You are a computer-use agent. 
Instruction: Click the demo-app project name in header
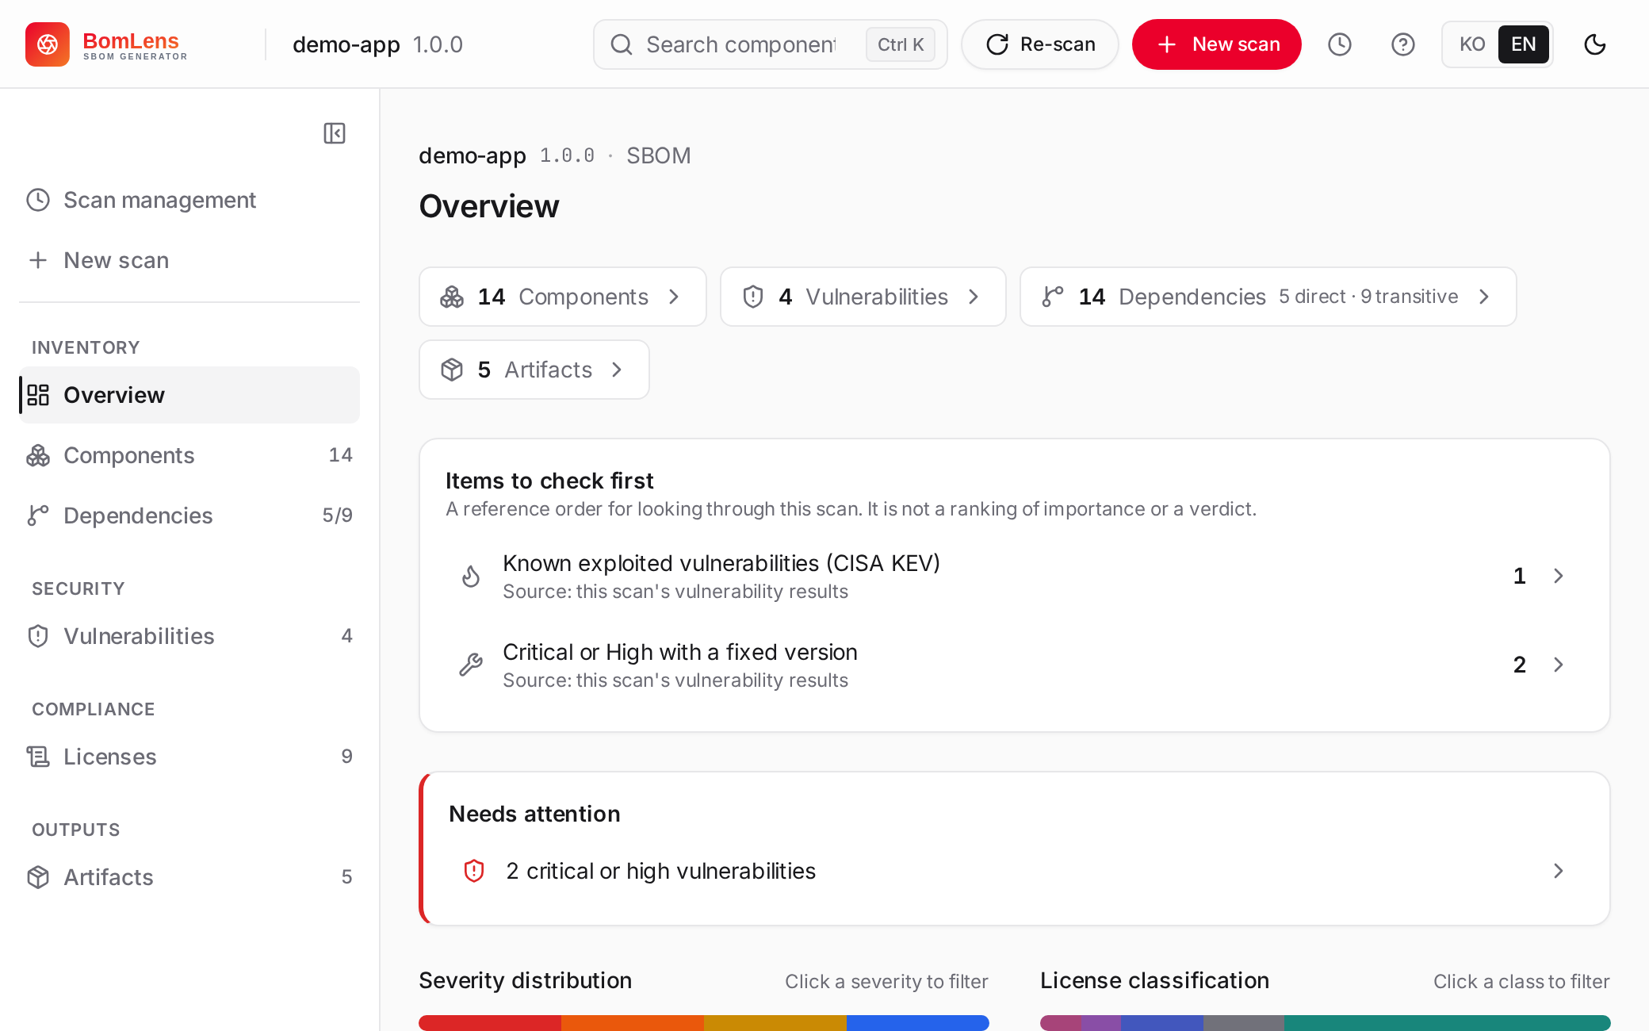pos(346,44)
